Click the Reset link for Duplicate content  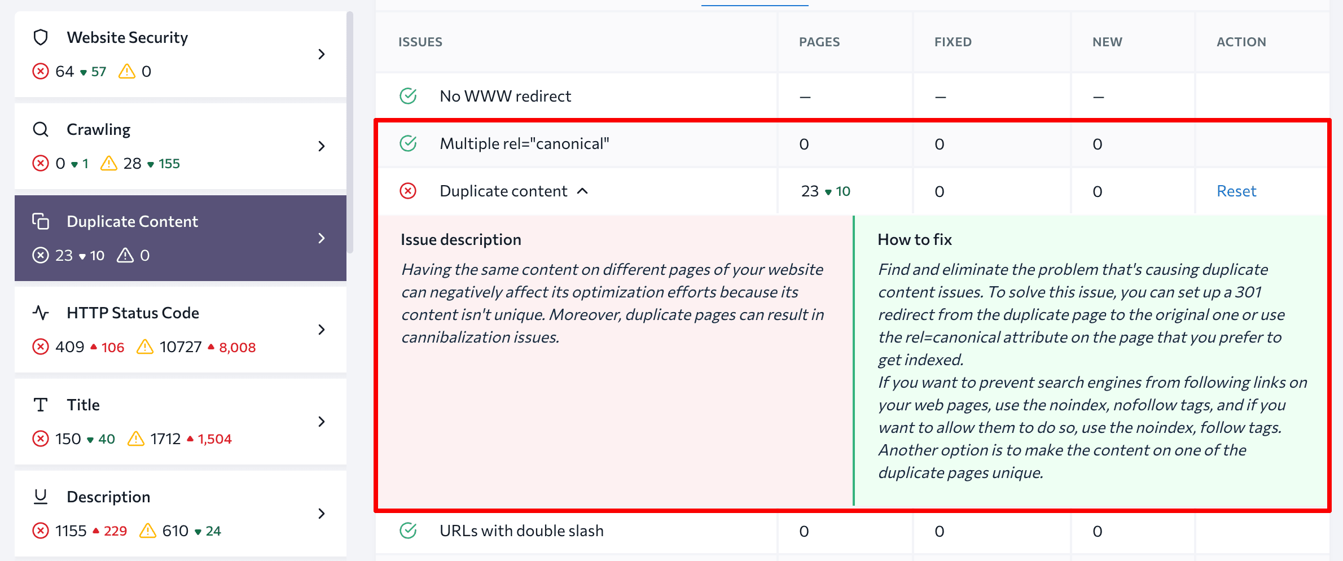click(1236, 191)
